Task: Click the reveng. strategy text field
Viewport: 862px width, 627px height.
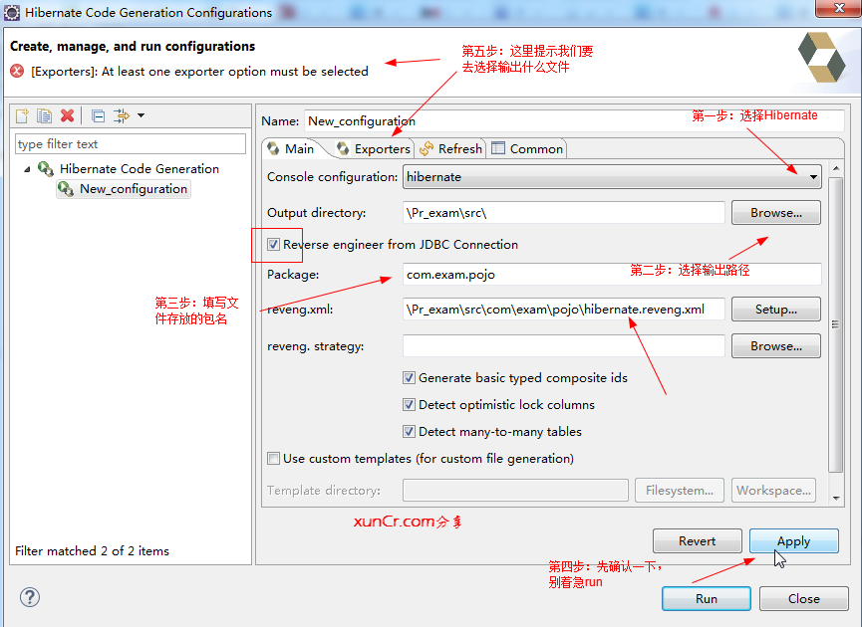Action: pos(563,346)
